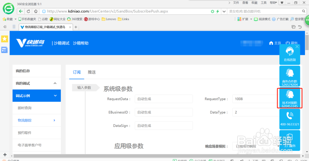Image resolution: width=309 pixels, height=161 pixels.
Task: Open 技术对接群 QQ group button
Action: [x=290, y=98]
